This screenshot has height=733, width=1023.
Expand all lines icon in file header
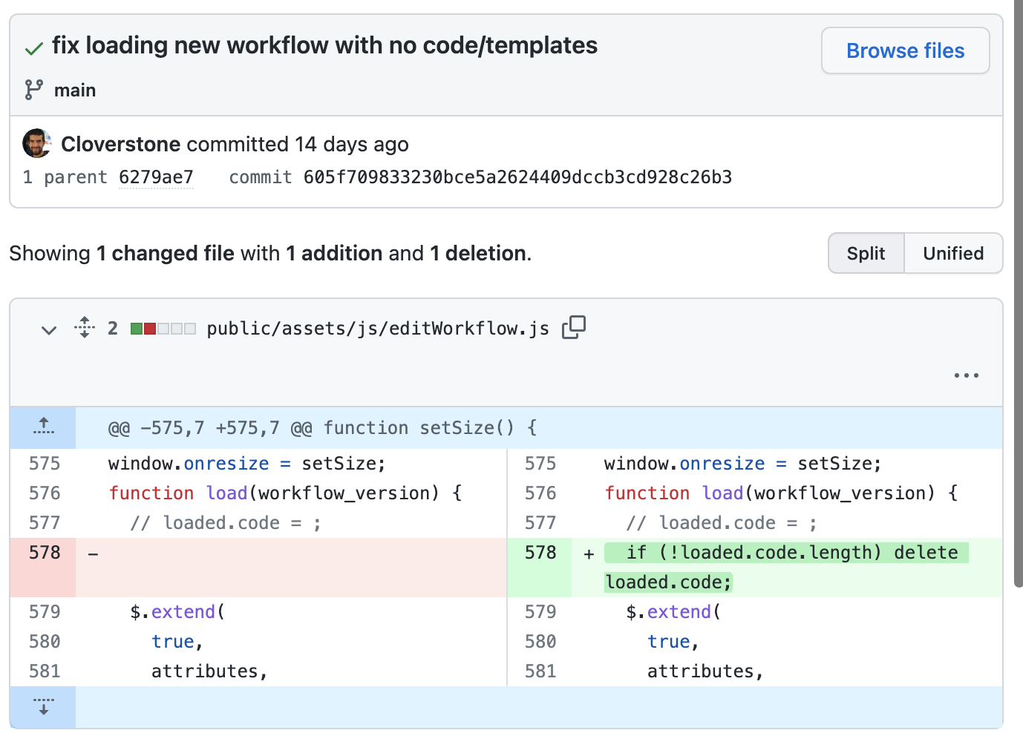85,327
